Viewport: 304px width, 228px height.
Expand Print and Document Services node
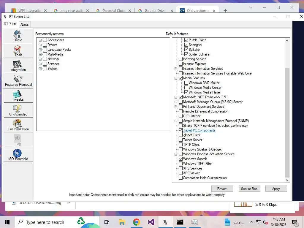[x=176, y=107]
